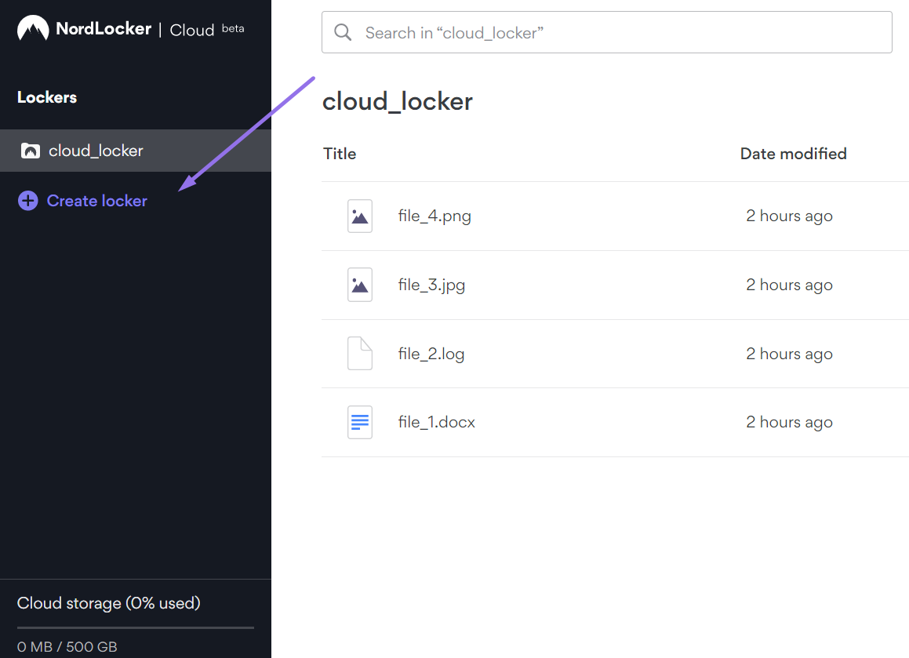Focus the Search in "cloud_locker" field
Viewport: 909px width, 658px height.
[607, 32]
